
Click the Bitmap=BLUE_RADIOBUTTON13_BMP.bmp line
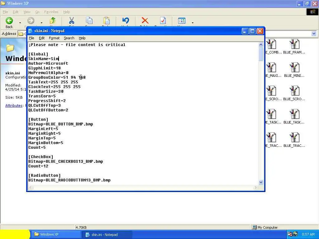click(69, 180)
